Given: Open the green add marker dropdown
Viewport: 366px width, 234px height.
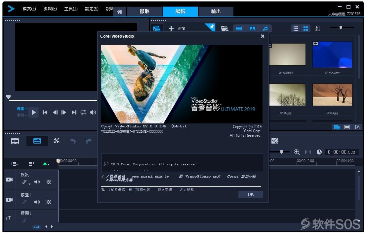Looking at the screenshot, I should tap(46, 164).
